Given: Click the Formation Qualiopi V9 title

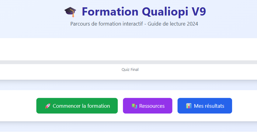Looking at the screenshot, I should click(144, 12).
